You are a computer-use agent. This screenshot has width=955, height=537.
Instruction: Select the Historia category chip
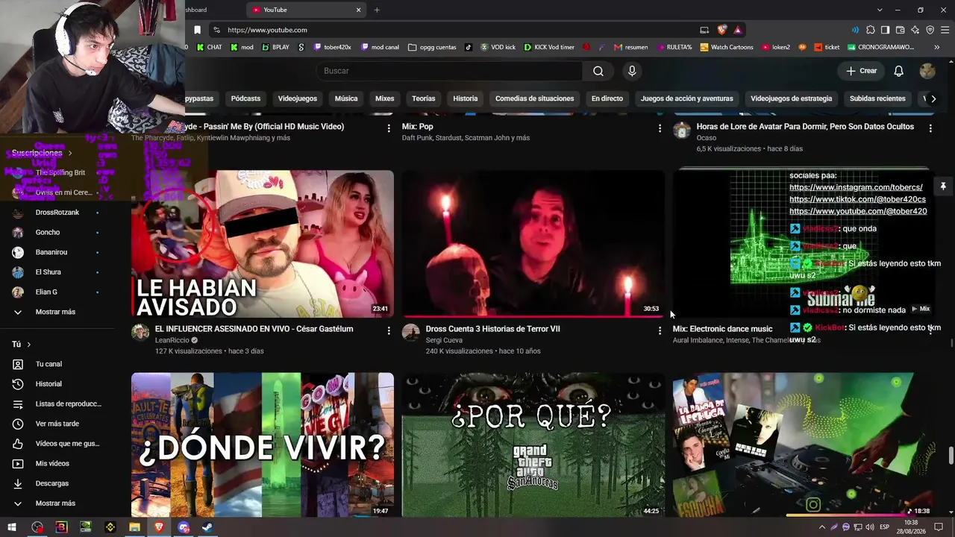466,98
